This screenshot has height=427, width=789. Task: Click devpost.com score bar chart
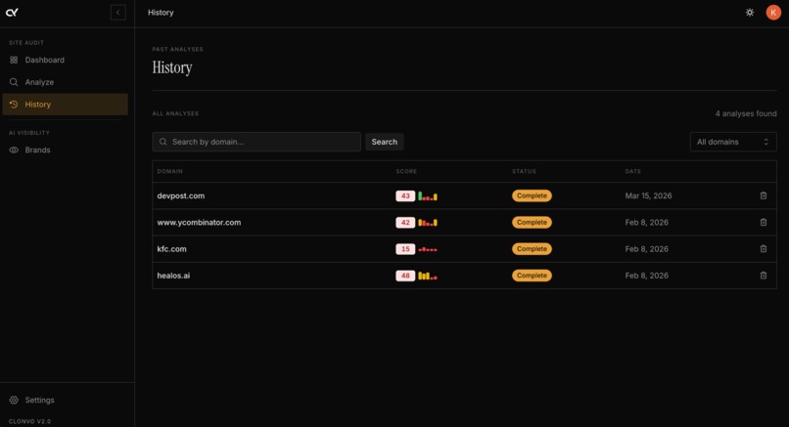[x=428, y=196]
